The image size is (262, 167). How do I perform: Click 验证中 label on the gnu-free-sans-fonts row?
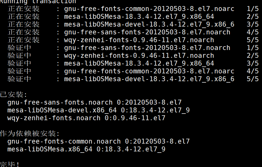point(19,48)
